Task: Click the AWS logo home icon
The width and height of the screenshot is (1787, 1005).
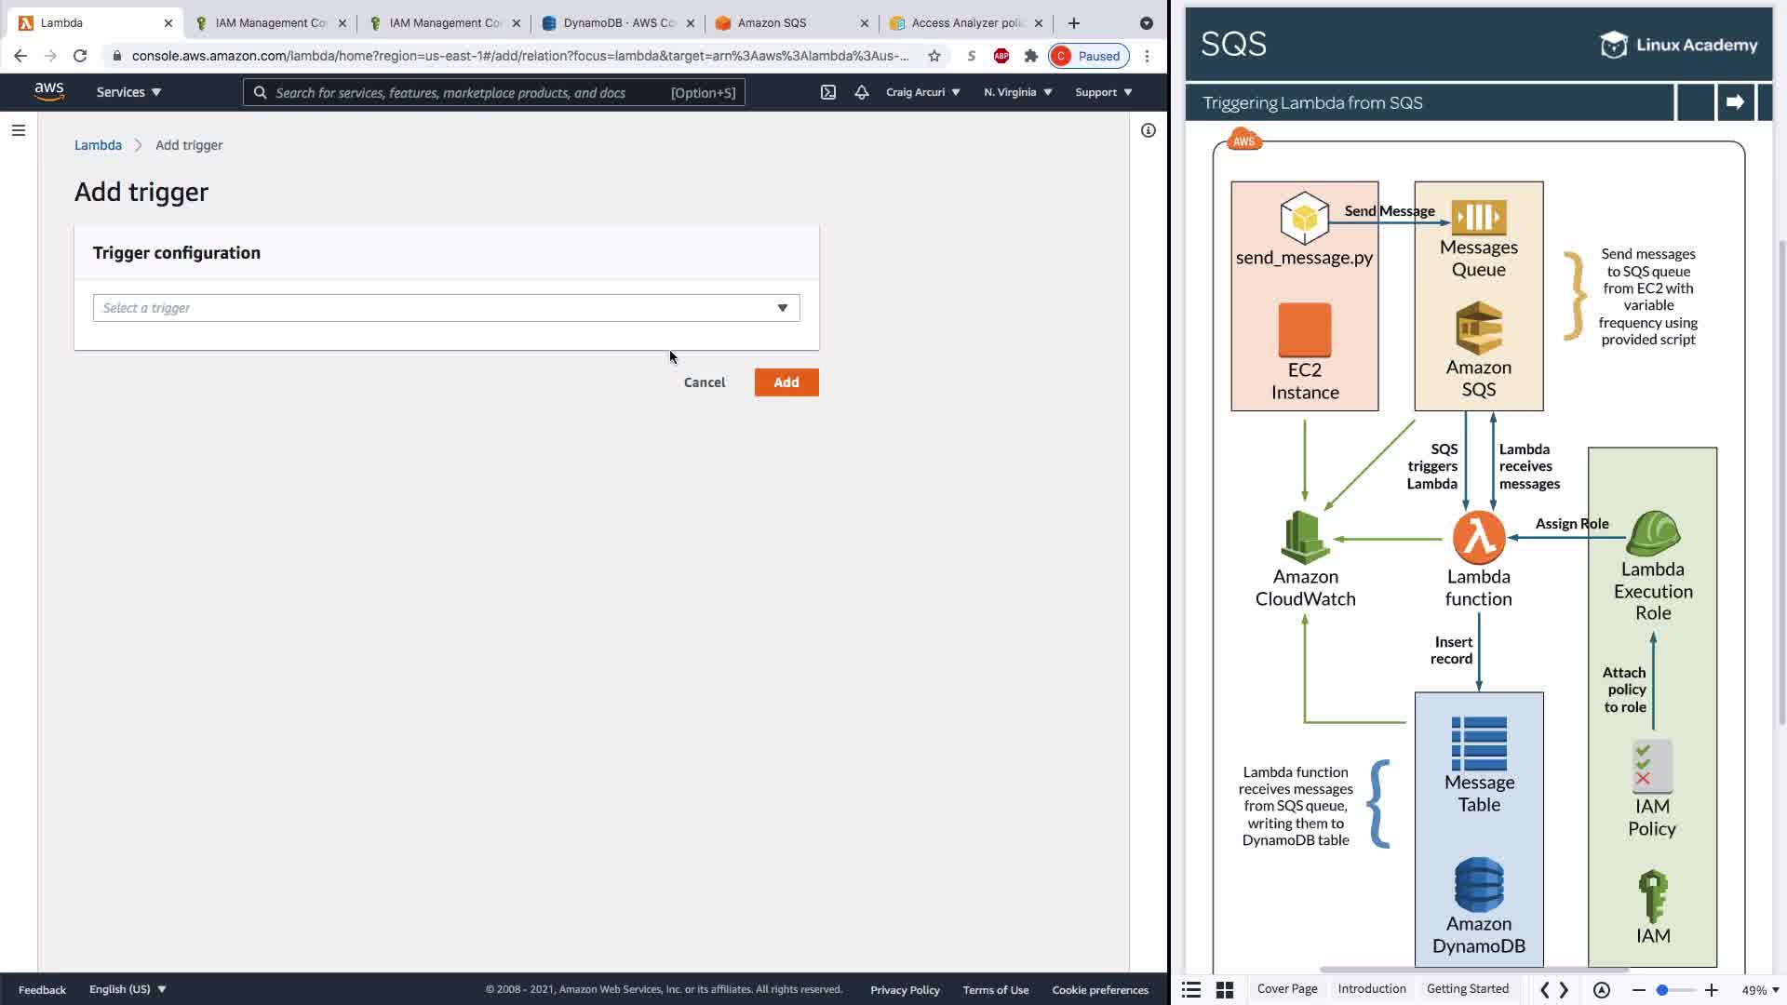Action: click(x=49, y=91)
